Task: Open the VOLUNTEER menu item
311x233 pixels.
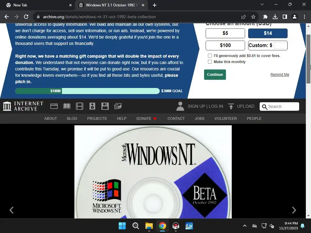Action: [226, 119]
